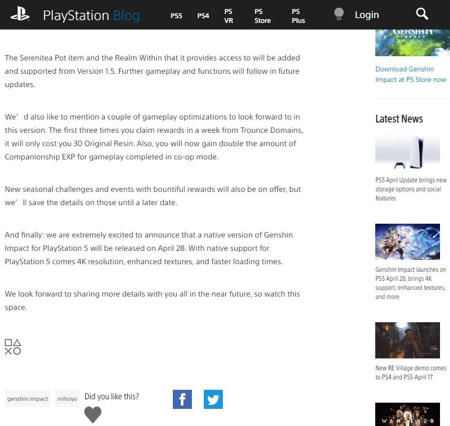This screenshot has width=450, height=426.
Task: Open New RE Village demo headline
Action: point(410,372)
